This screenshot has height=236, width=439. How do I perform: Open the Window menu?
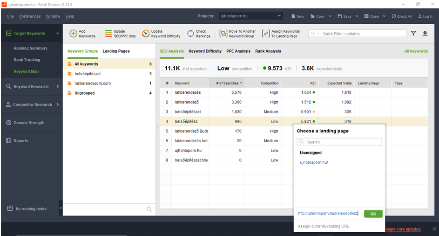tap(53, 16)
